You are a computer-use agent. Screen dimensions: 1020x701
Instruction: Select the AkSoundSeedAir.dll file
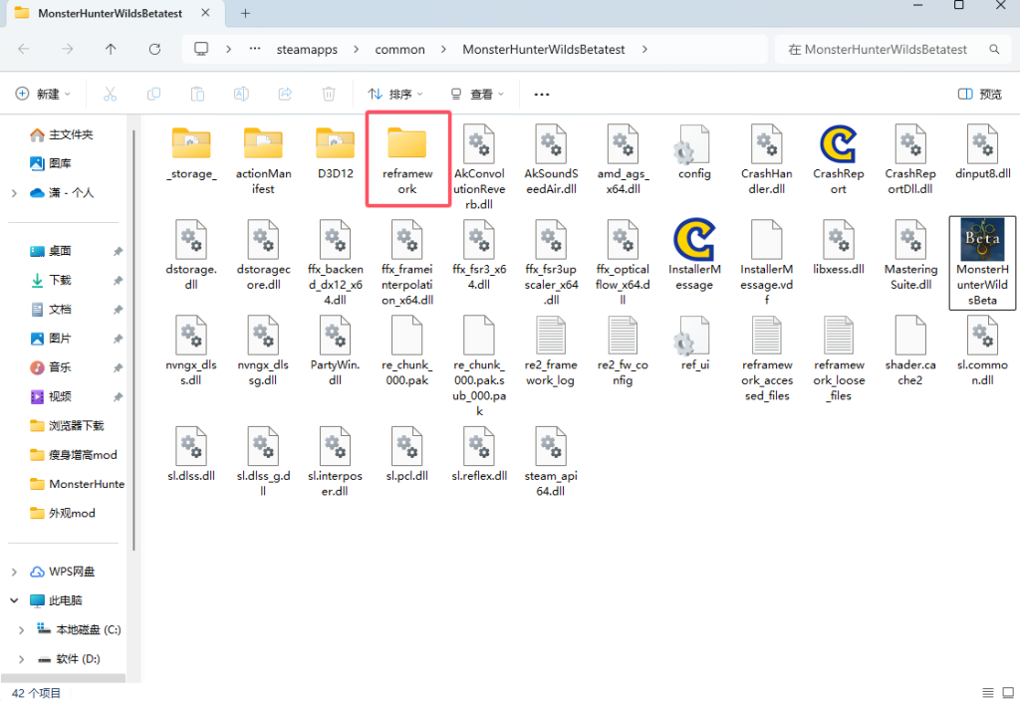click(551, 159)
